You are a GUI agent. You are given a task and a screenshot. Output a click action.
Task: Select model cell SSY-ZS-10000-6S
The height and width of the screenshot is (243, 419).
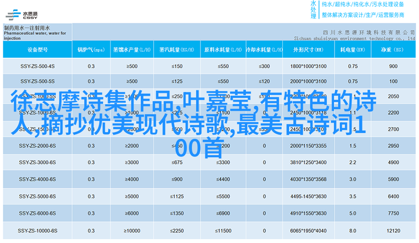37,231
